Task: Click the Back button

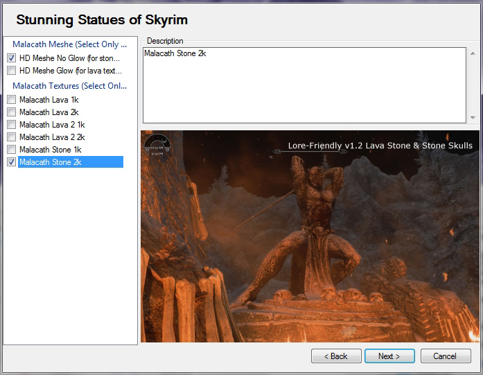Action: coord(336,356)
